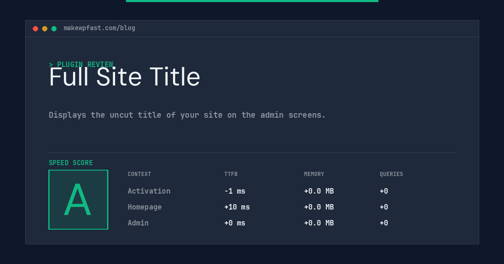
Task: Click the QUERIES column header
Action: [391, 174]
